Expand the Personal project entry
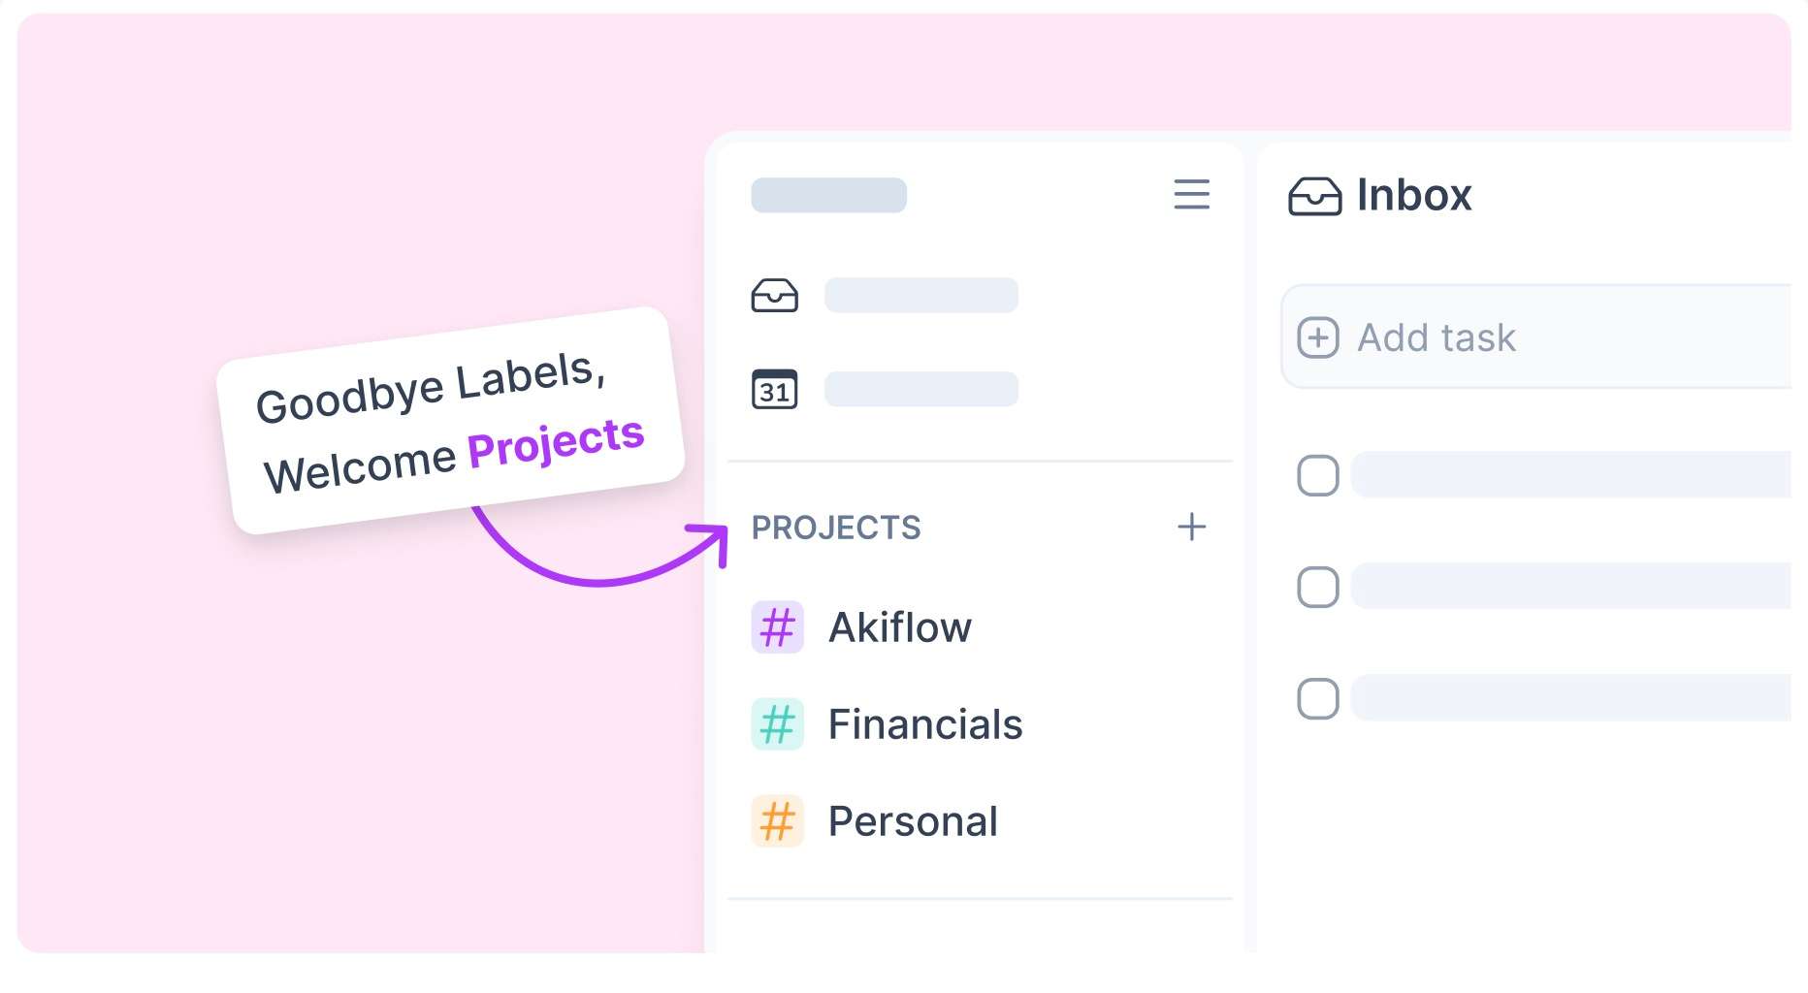Viewport: 1808px width, 993px height. pos(912,821)
